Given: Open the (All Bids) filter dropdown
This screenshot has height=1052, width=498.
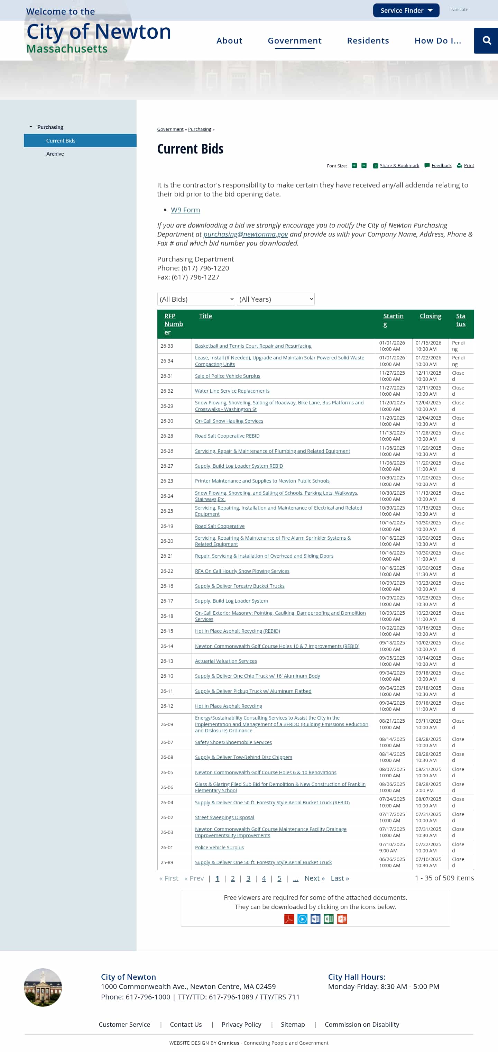Looking at the screenshot, I should click(196, 299).
